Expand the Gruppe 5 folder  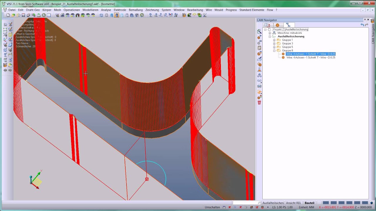pyautogui.click(x=274, y=47)
